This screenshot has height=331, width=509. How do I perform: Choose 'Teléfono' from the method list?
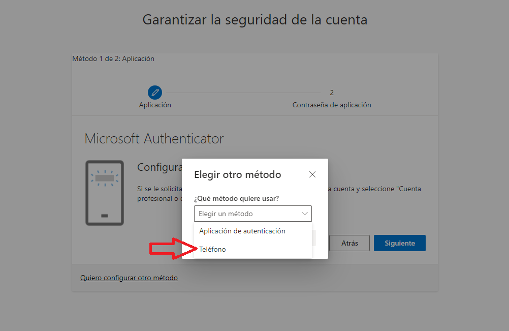tap(253, 249)
